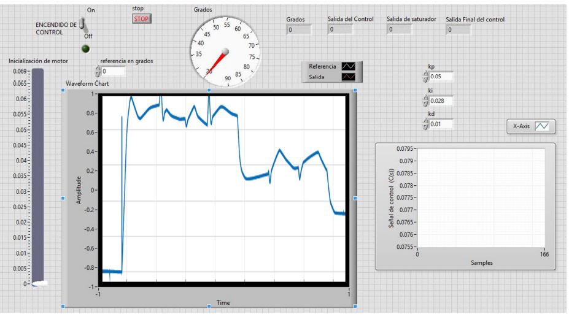
Task: Click the Salida plot legend line icon
Action: click(349, 77)
